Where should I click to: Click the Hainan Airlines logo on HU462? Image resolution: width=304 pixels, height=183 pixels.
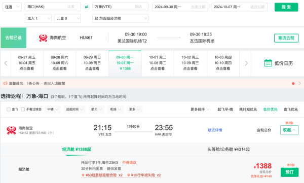pyautogui.click(x=11, y=130)
